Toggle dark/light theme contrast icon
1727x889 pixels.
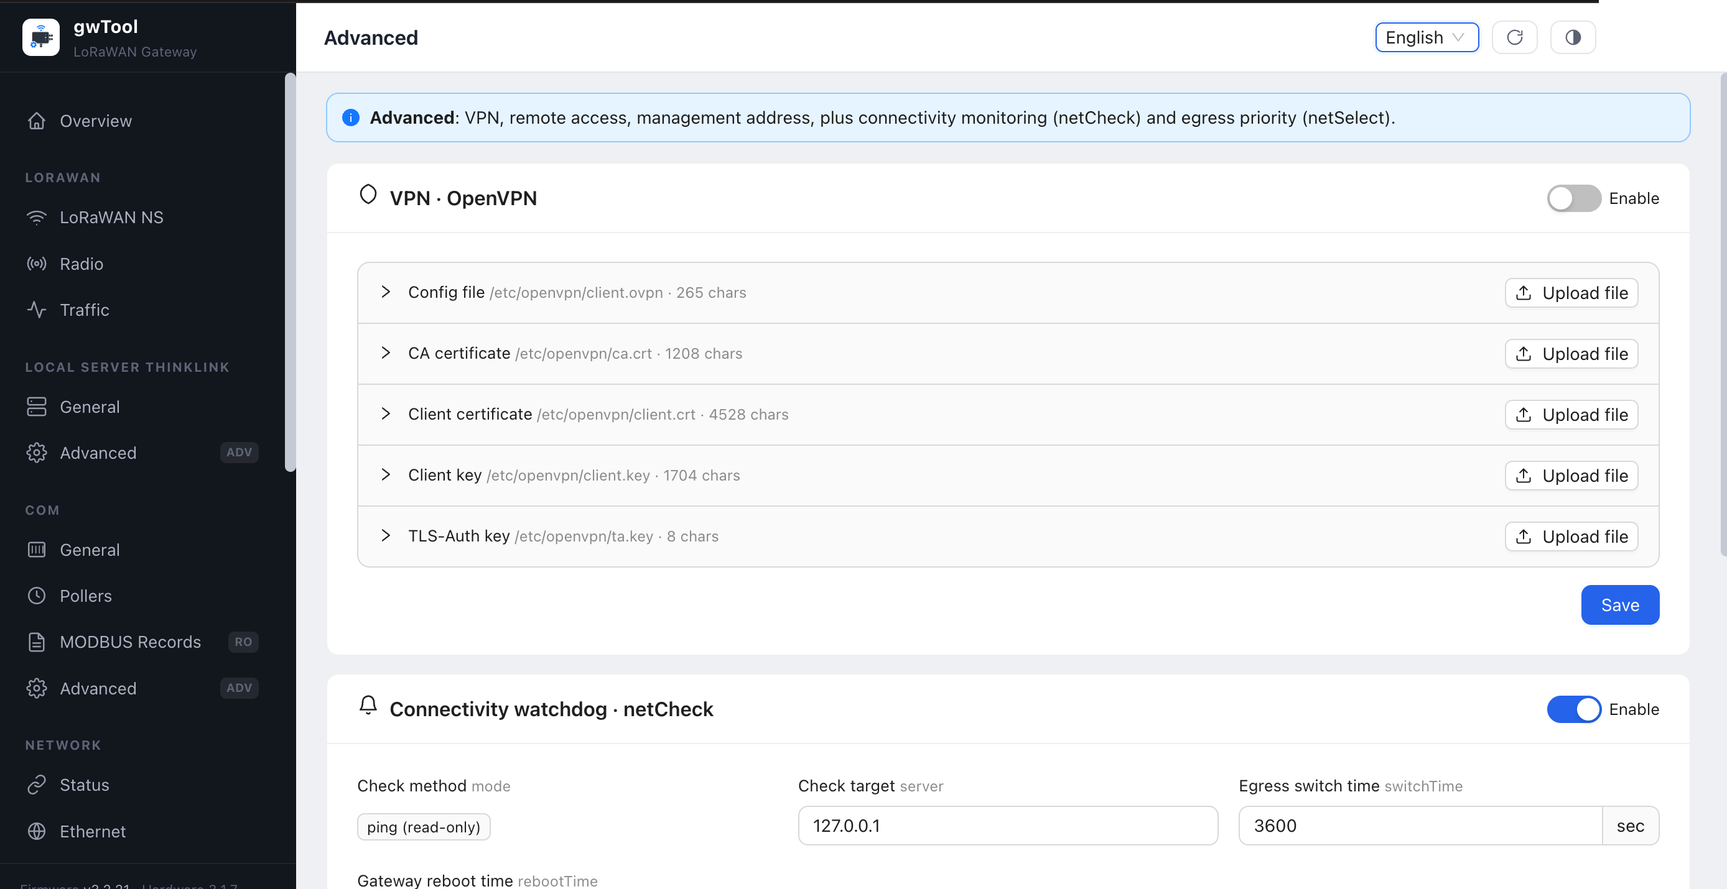[1573, 37]
